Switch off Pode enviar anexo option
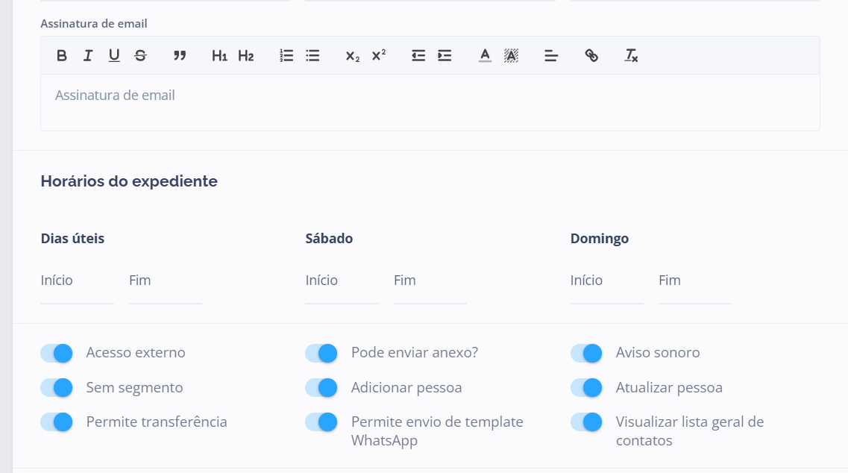The width and height of the screenshot is (848, 473). (x=321, y=353)
